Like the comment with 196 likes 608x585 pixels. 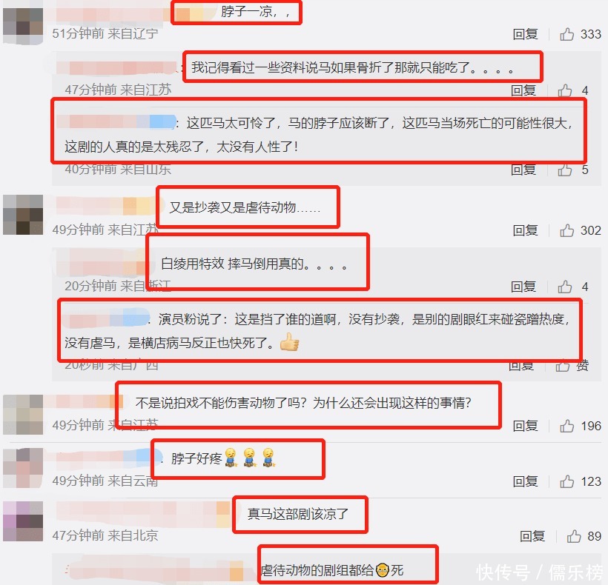pyautogui.click(x=566, y=426)
